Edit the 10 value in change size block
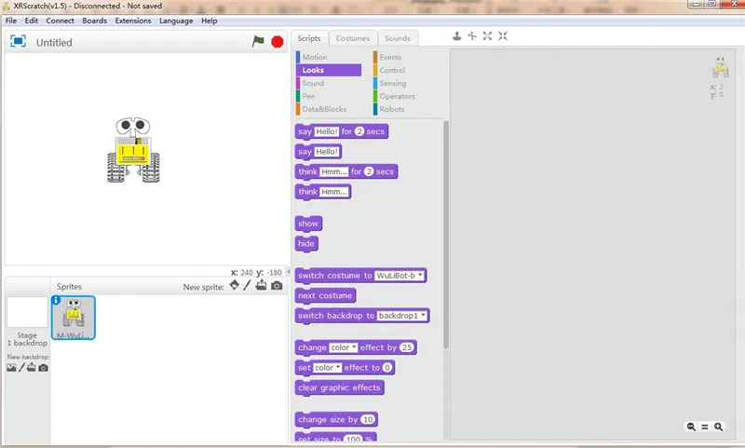The width and height of the screenshot is (745, 448). click(368, 419)
